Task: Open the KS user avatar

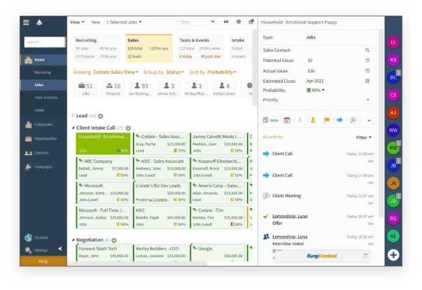Action: coord(393,60)
